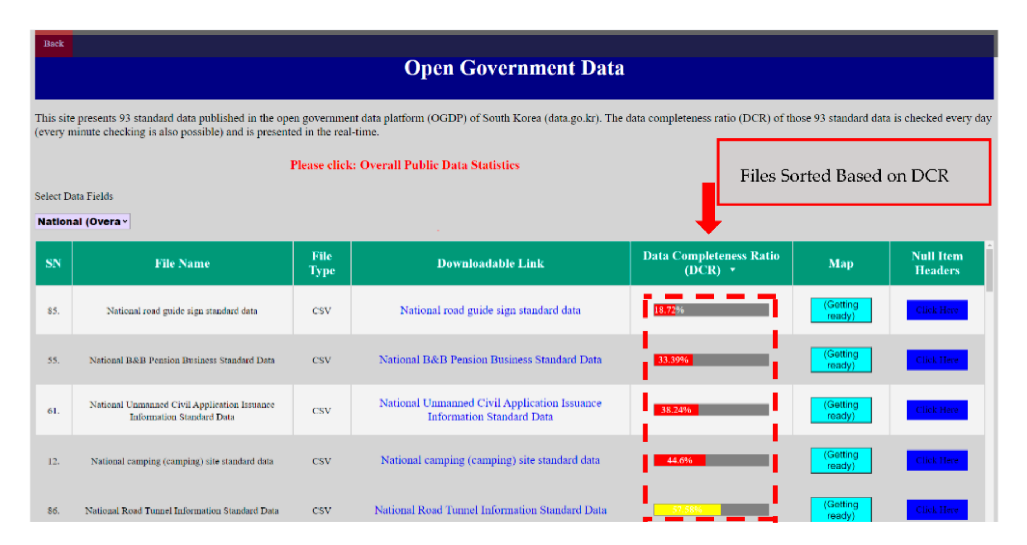Click Map button for B&B Pension row
Screen dimensions: 1027x545
tap(841, 360)
